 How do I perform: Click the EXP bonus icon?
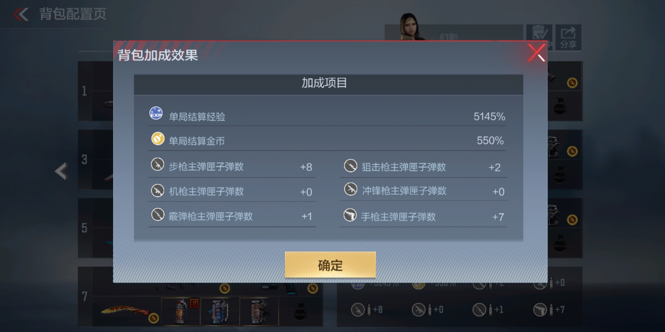pyautogui.click(x=156, y=113)
